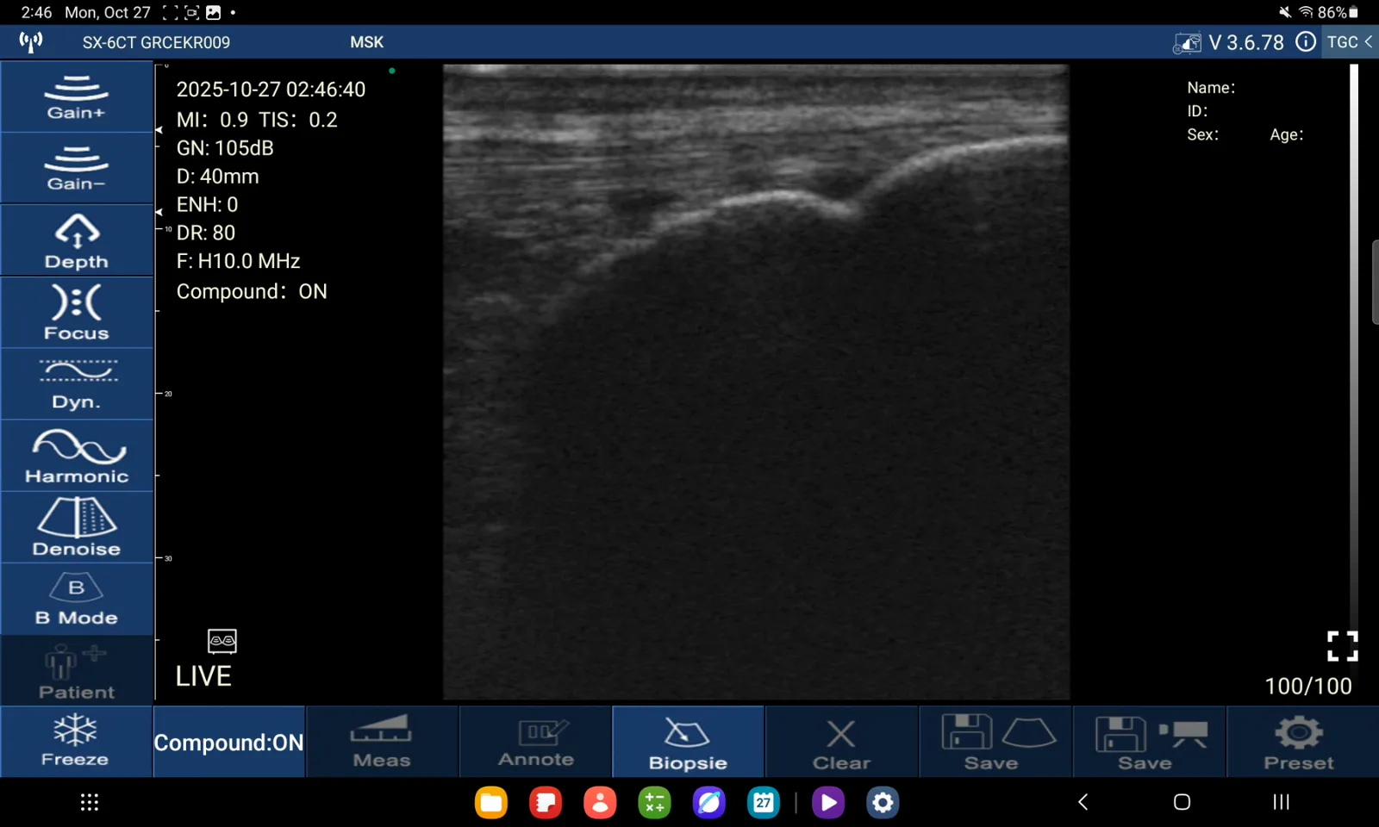Select the MSK exam type
This screenshot has width=1379, height=827.
[x=366, y=42]
